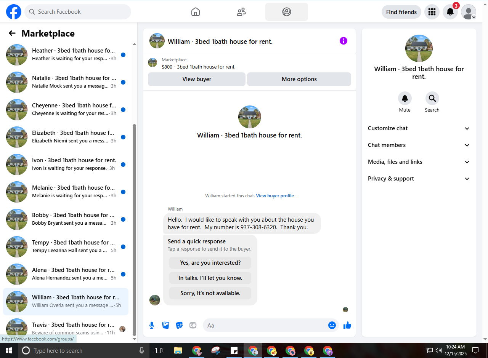Click house thumbnail above chat title in center

pos(250,117)
